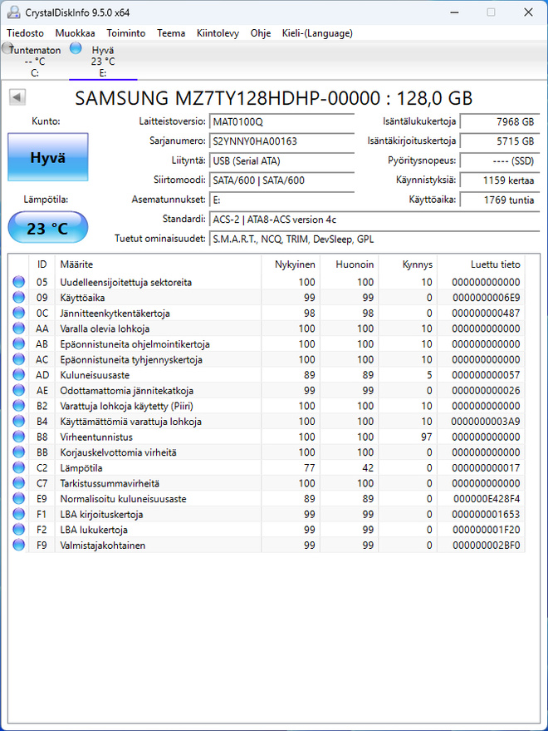The height and width of the screenshot is (731, 548).
Task: Open the Kiintolevy menu
Action: point(218,33)
